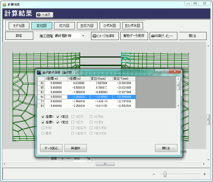Minimize the 選択節点情報 dialog
Image resolution: width=213 pixels, height=182 pixels.
click(158, 71)
